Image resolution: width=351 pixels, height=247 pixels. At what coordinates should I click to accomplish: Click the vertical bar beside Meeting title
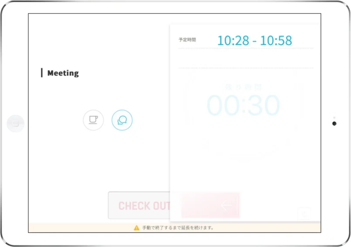(x=42, y=73)
